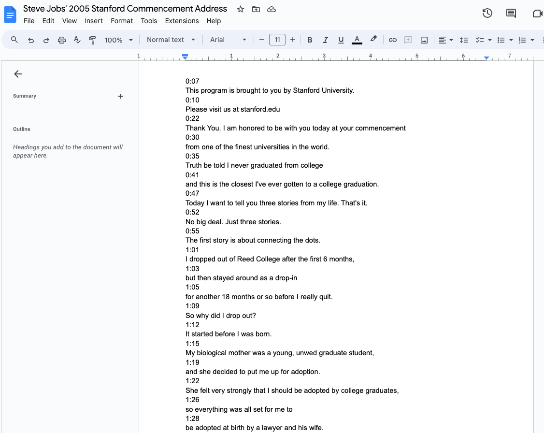
Task: Open the Arial font dropdown
Action: click(x=228, y=40)
